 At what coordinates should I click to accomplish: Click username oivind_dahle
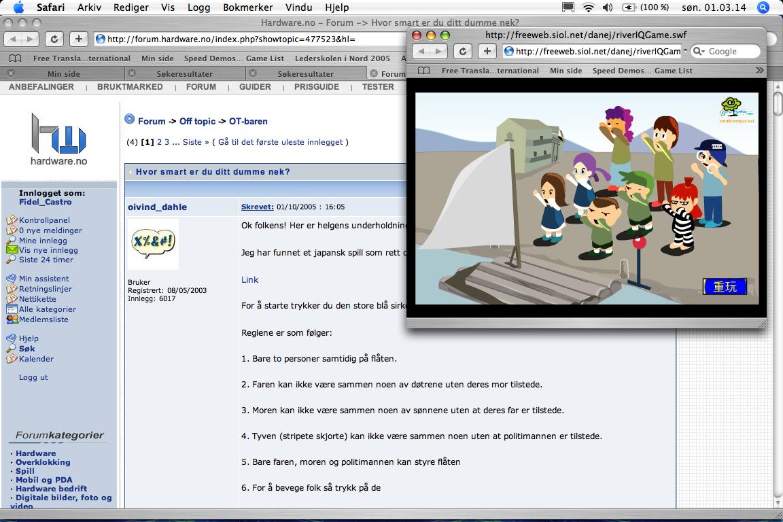coord(157,207)
